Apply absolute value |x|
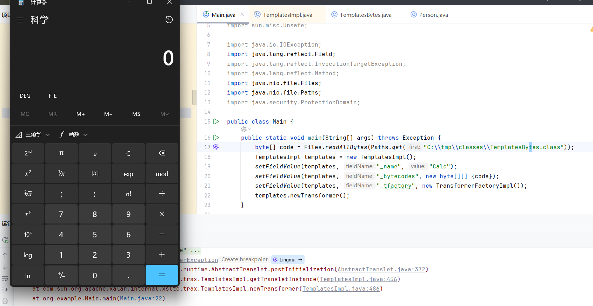Image resolution: width=593 pixels, height=306 pixels. (x=95, y=173)
